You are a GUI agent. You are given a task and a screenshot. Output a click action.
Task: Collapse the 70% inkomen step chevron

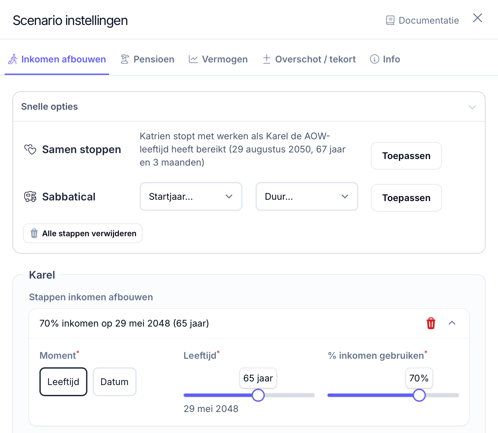(452, 323)
